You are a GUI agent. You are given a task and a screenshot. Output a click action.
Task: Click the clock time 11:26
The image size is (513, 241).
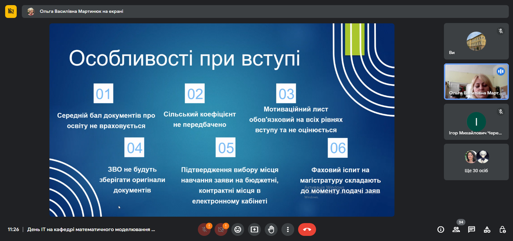13,229
